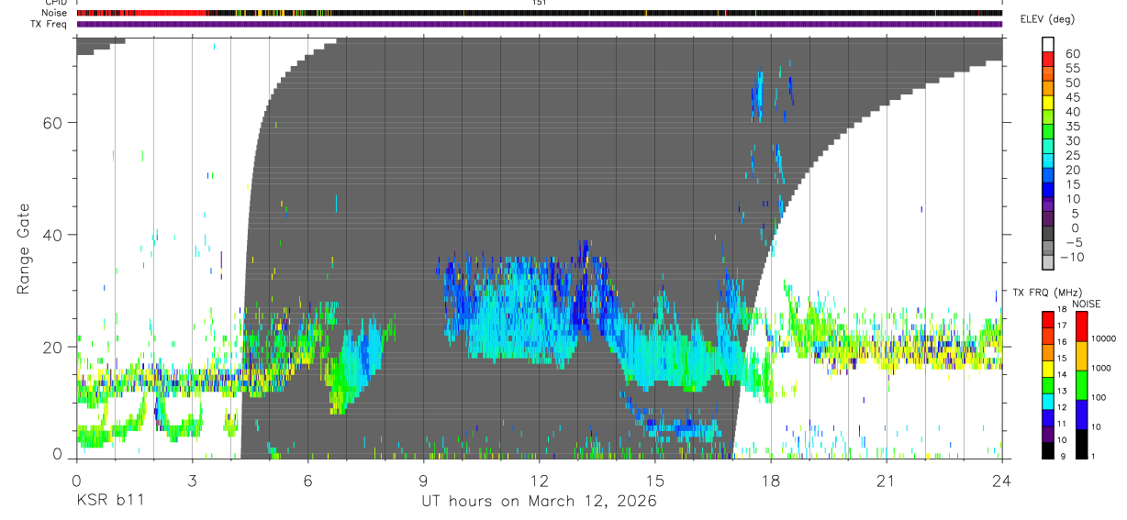Click the '20' tick label on the Range Gate axis

tap(52, 347)
